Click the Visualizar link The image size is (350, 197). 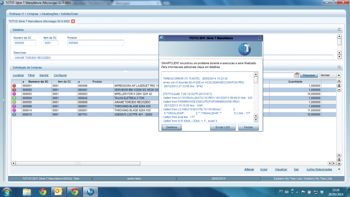pyautogui.click(x=281, y=169)
